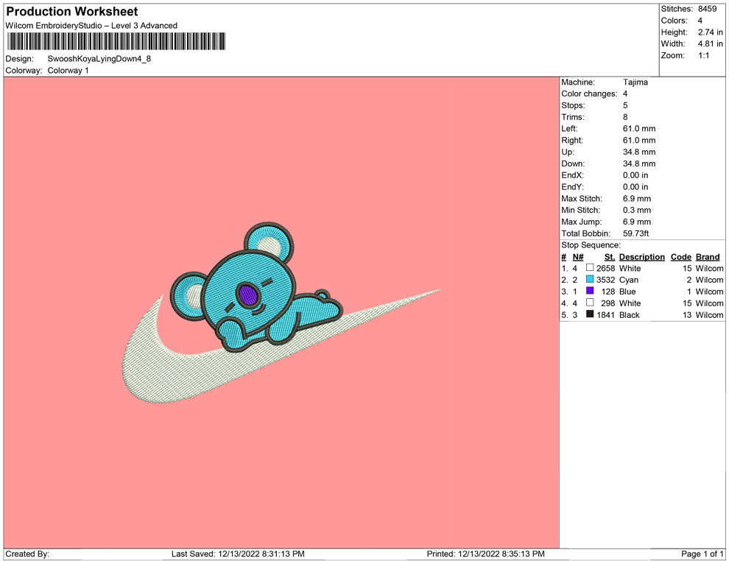Click the barcode under the worksheet title
This screenshot has height=561, width=729.
click(x=116, y=42)
